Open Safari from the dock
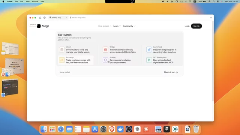Viewport: 240px width, 135px height. coord(61,129)
